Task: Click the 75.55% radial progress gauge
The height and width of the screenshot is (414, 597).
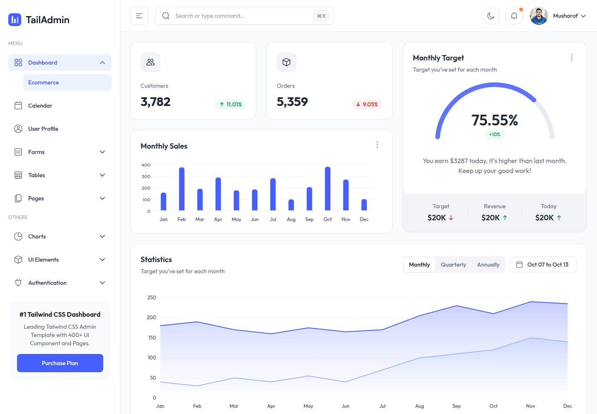Action: click(x=495, y=111)
